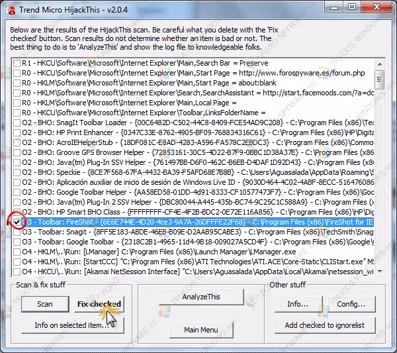Tick the O3 Toolbar: Google Toolbar checkbox
The height and width of the screenshot is (353, 397).
[x=17, y=242]
